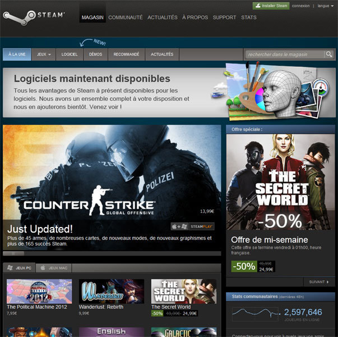Screen dimensions: 338x337
Task: Select the RECOMMANDÉ tab
Action: click(x=126, y=54)
